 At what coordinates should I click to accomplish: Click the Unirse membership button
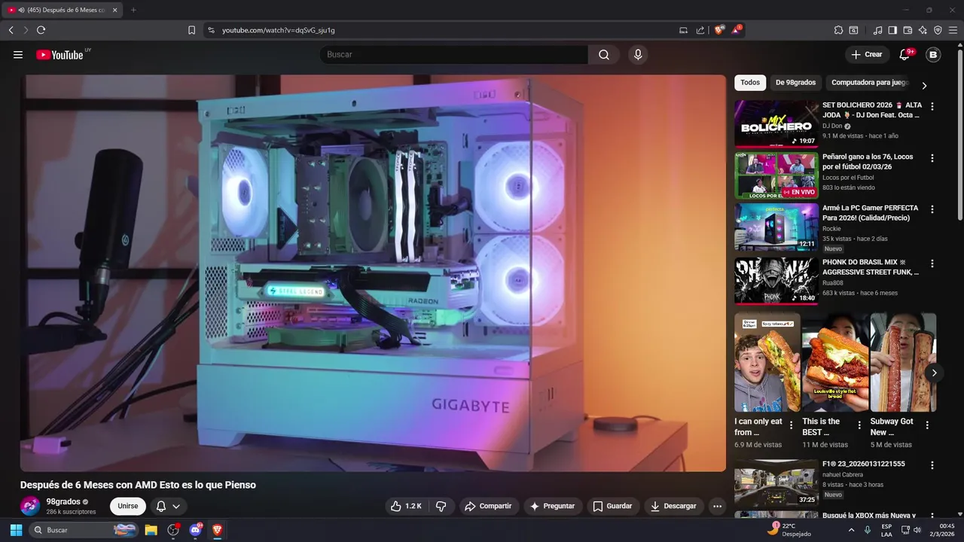[128, 506]
